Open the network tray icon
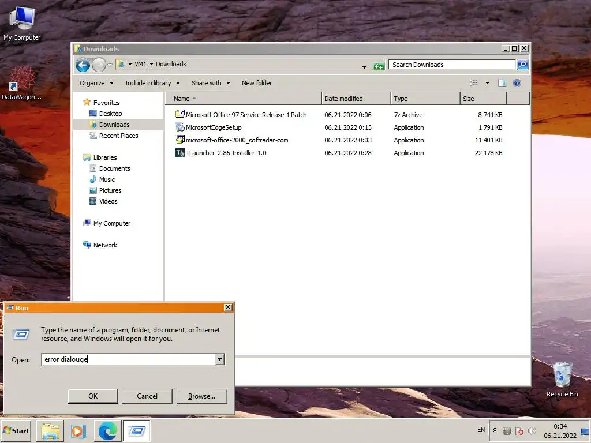The height and width of the screenshot is (443, 591). coord(507,430)
